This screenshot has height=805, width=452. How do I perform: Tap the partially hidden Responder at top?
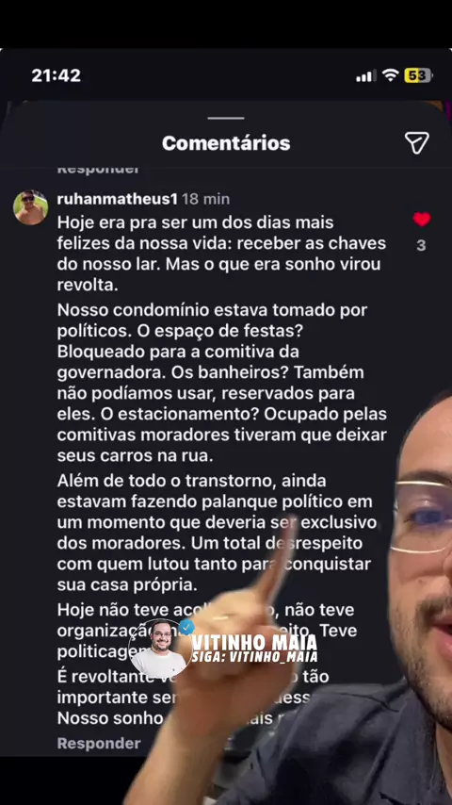coord(98,170)
